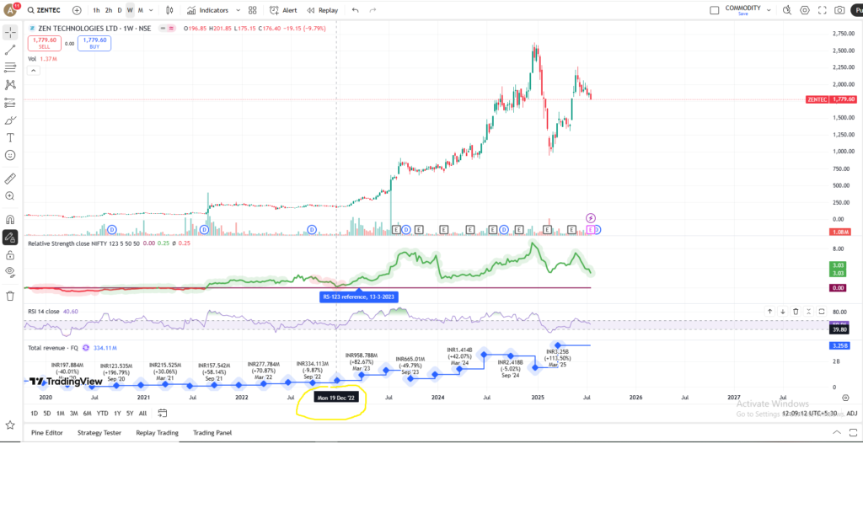Set YTD date range

(x=102, y=413)
